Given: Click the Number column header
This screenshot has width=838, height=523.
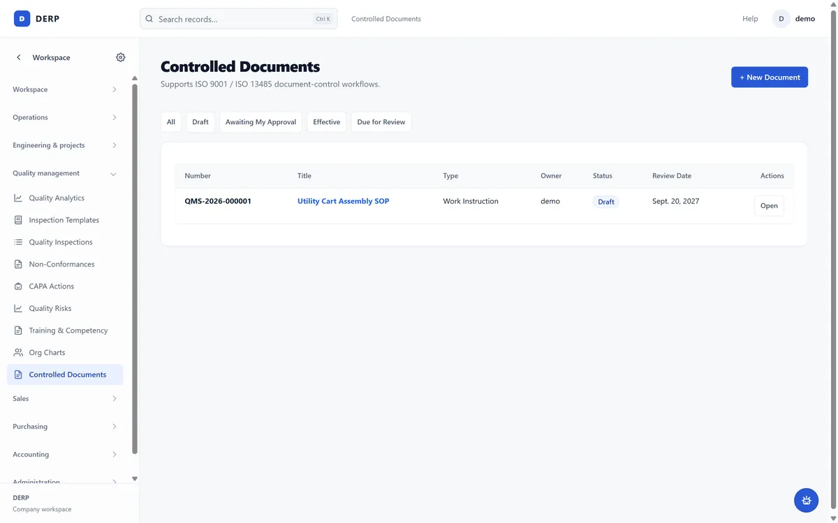Looking at the screenshot, I should [198, 176].
